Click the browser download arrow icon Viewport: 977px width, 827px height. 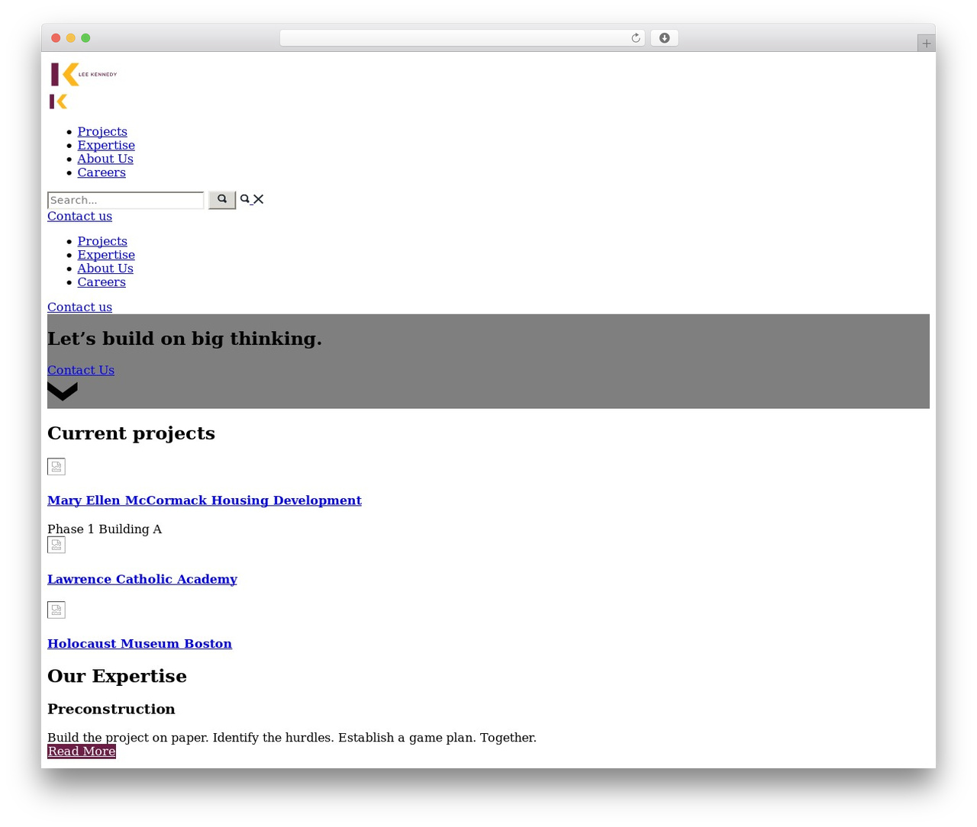[x=664, y=38]
